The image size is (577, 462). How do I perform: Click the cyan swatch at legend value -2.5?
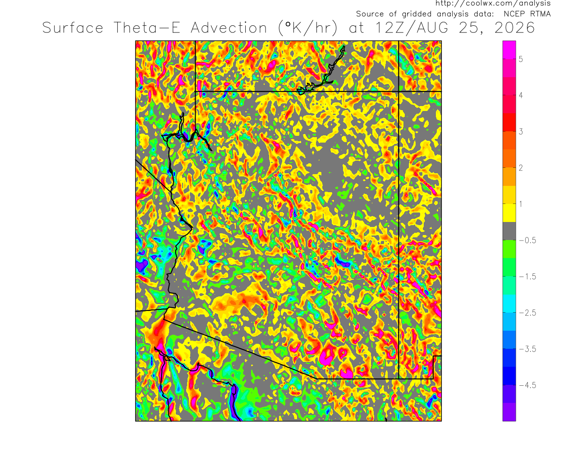(x=509, y=303)
